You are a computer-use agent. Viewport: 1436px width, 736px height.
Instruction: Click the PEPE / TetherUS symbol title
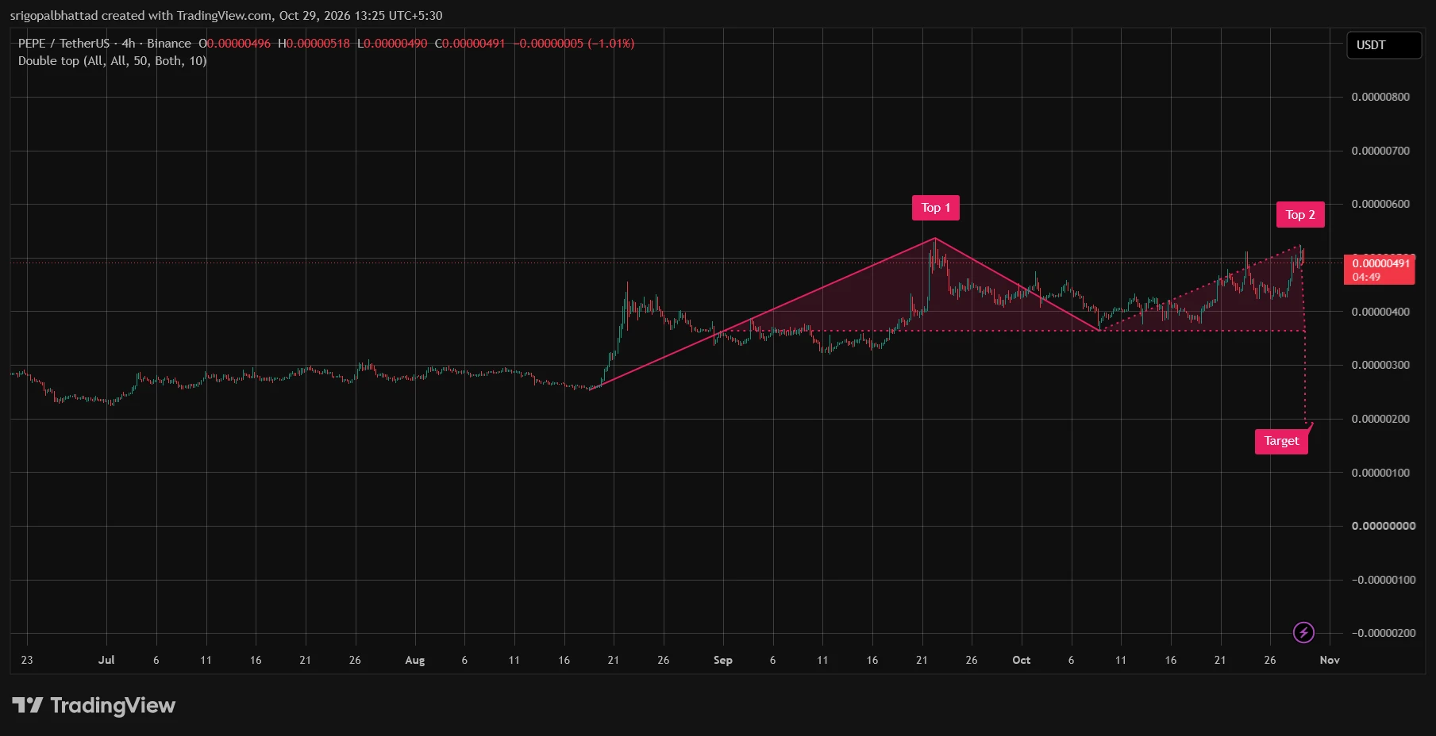(x=105, y=44)
